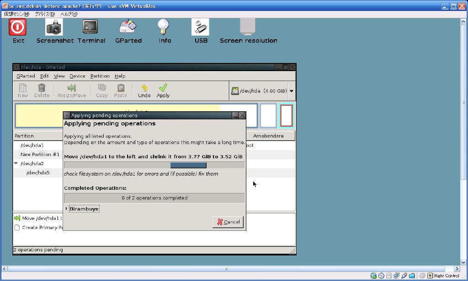Open the VirtualBox devices menu (デバイス)
Screen dimensions: 468x281
pos(45,14)
